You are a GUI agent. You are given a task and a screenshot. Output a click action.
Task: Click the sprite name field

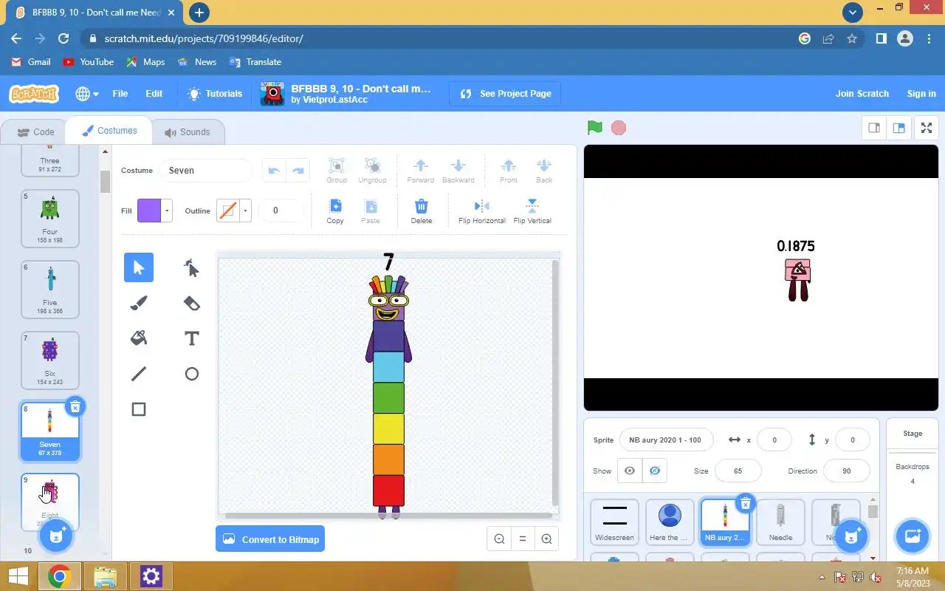(666, 440)
